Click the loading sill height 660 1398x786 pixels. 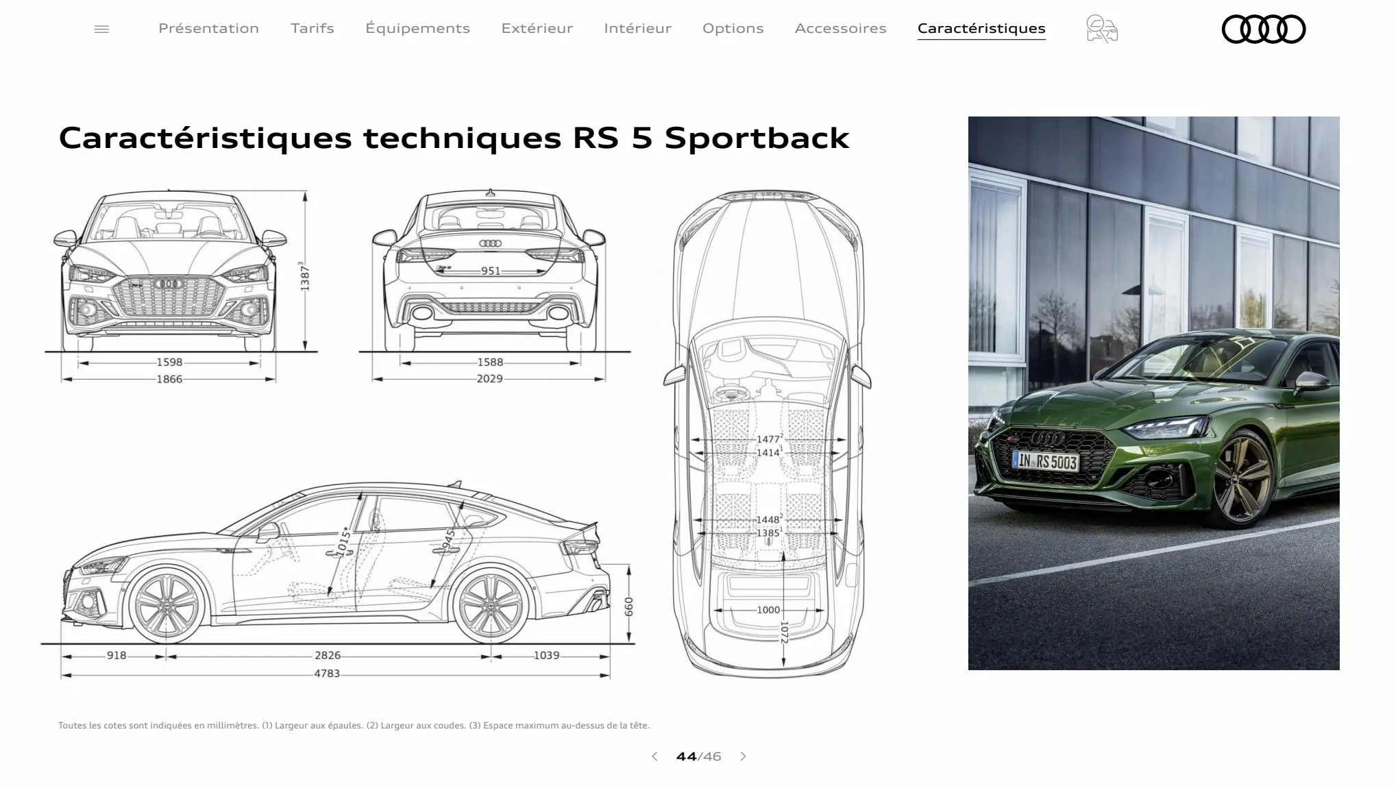[x=629, y=606]
